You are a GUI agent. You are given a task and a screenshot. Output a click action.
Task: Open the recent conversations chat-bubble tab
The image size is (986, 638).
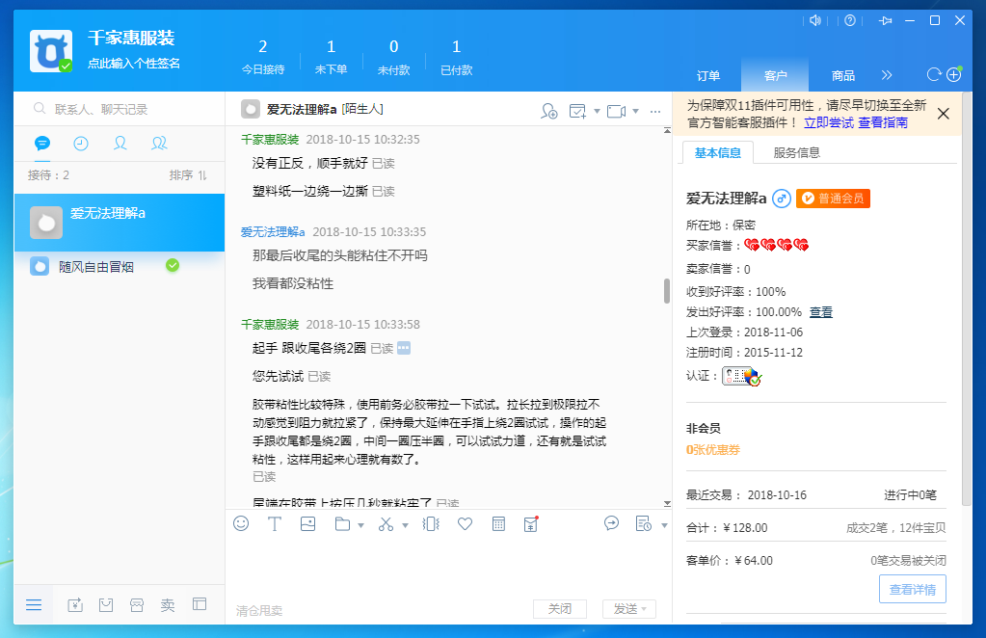click(x=42, y=144)
